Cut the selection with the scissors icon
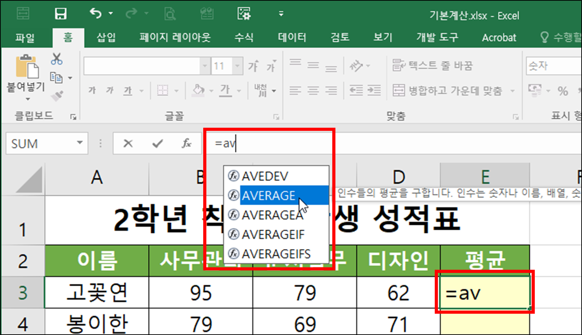The height and width of the screenshot is (335, 582). pos(57,59)
